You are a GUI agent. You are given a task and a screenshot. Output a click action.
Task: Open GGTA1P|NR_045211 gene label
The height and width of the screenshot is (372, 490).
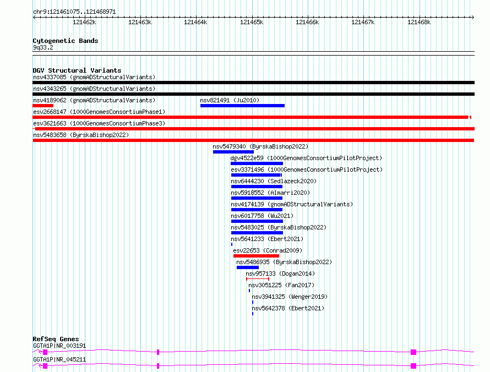59,359
